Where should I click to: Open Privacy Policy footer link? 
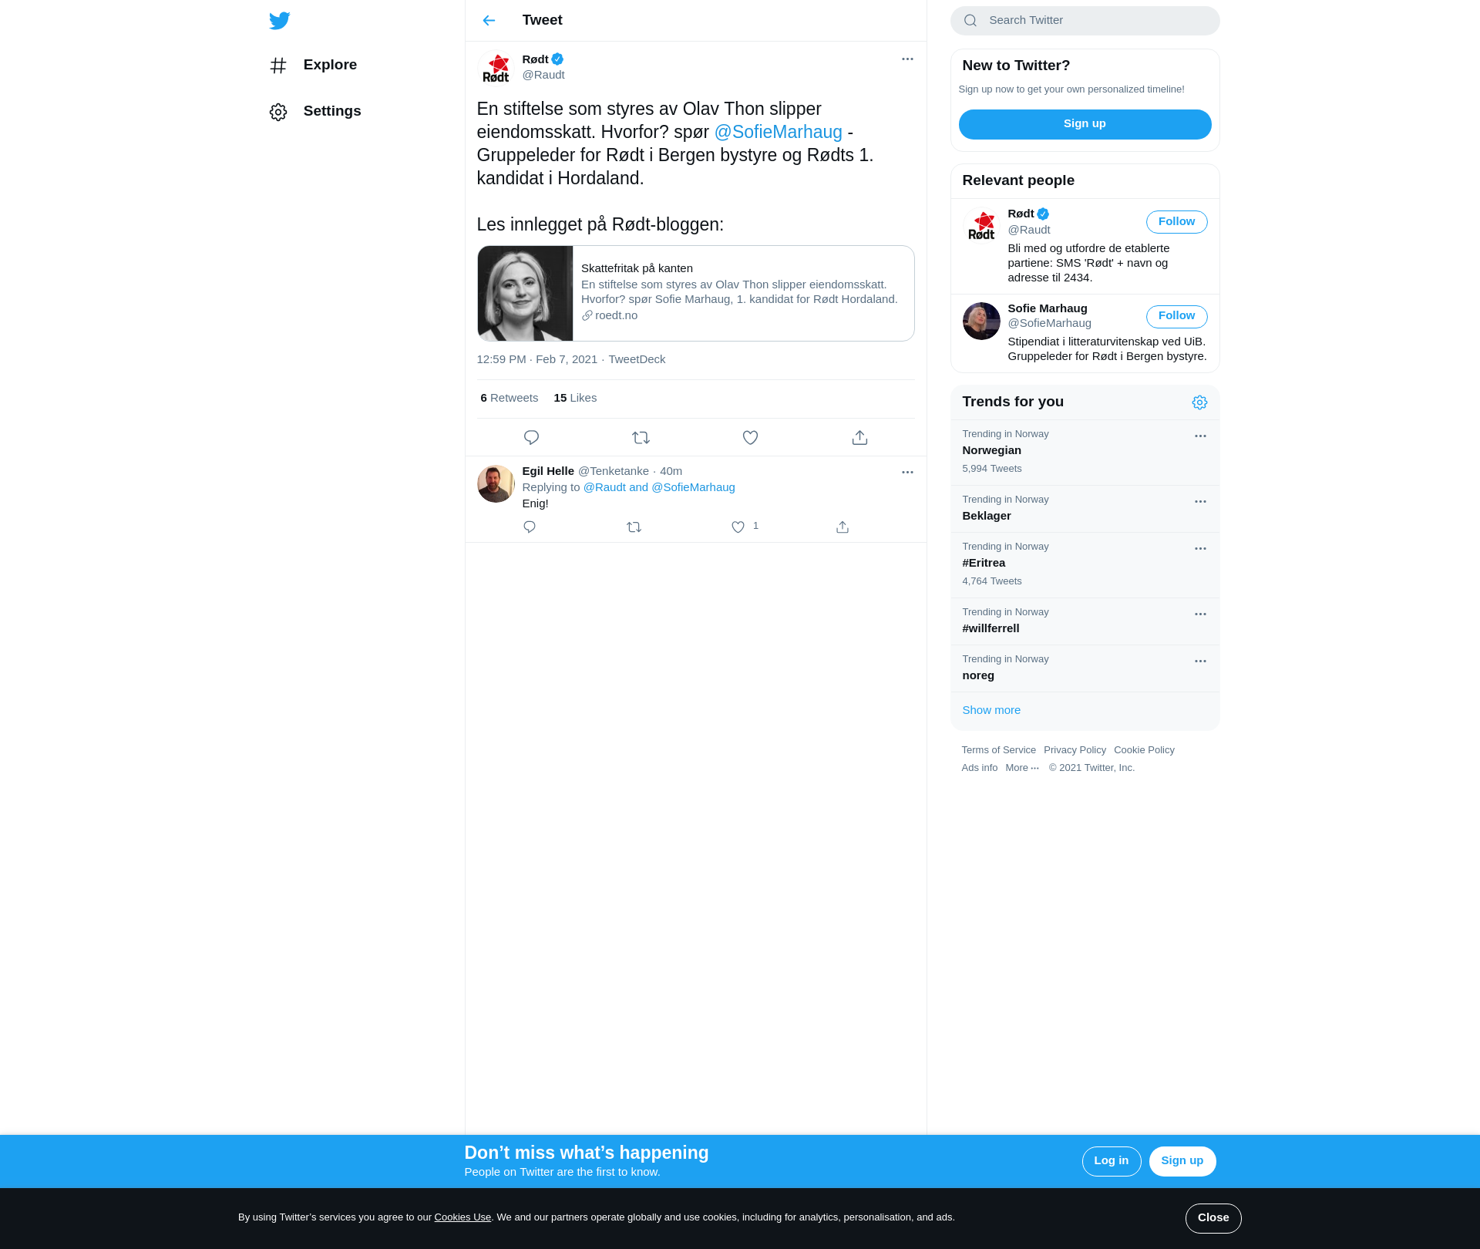coord(1075,750)
